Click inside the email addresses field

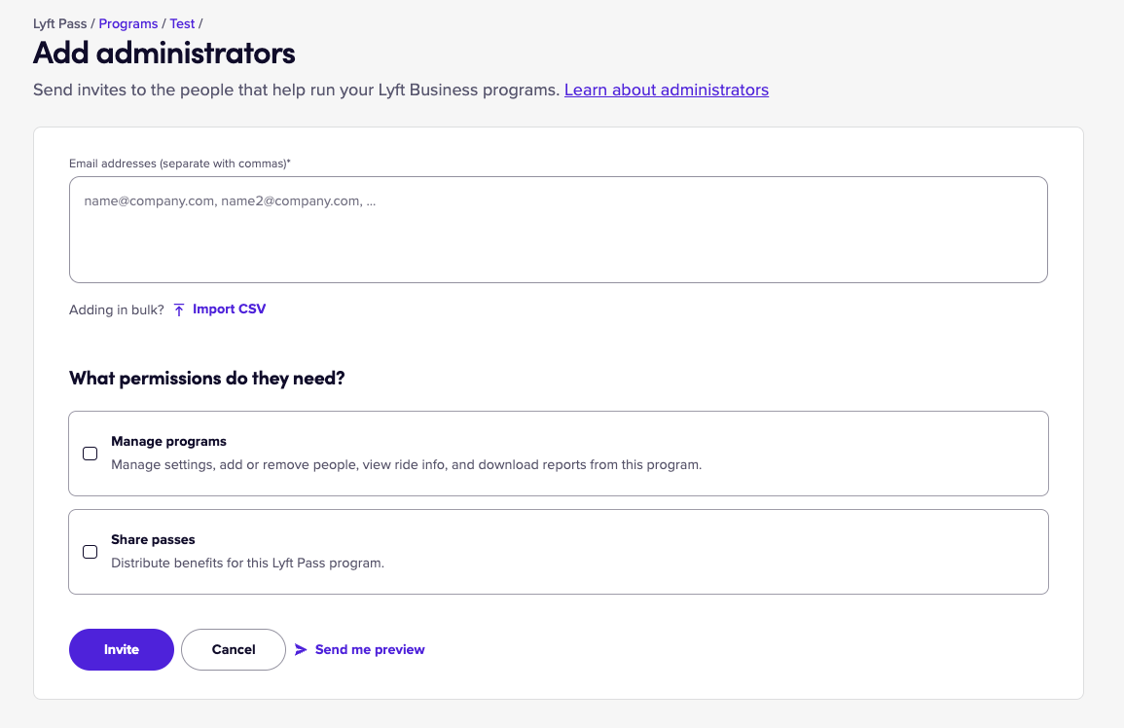(x=558, y=229)
